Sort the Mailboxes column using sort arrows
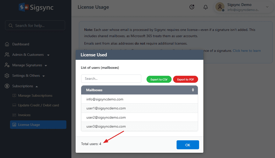The height and width of the screenshot is (158, 275). pyautogui.click(x=193, y=90)
